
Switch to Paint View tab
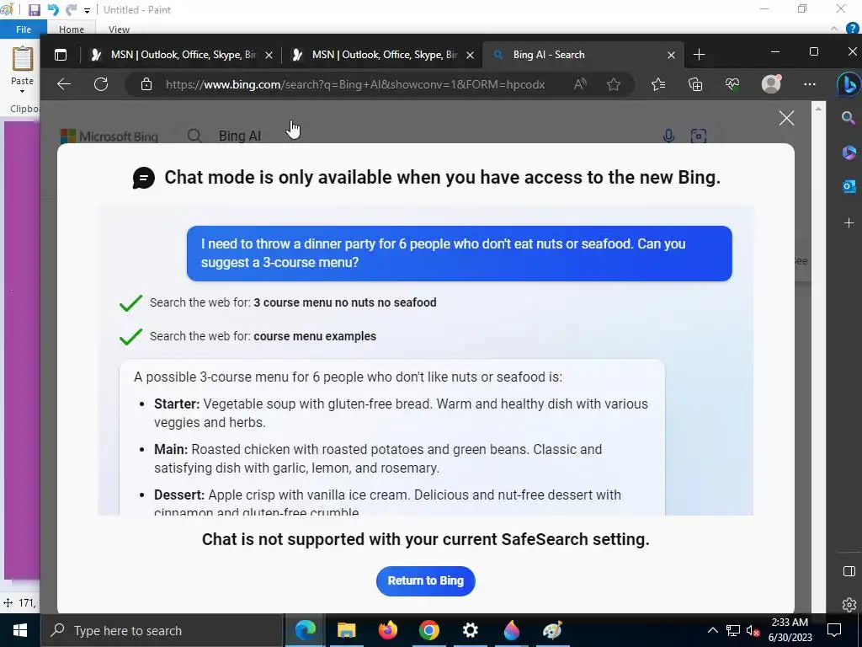point(119,29)
